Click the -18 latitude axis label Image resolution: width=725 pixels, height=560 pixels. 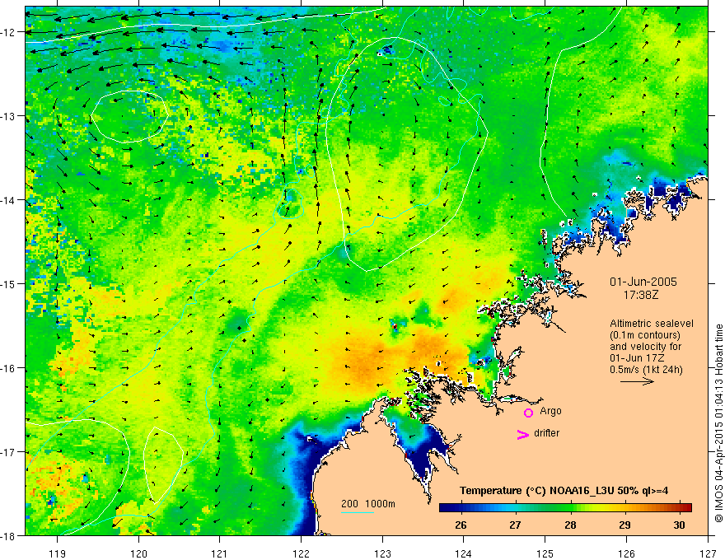click(8, 536)
